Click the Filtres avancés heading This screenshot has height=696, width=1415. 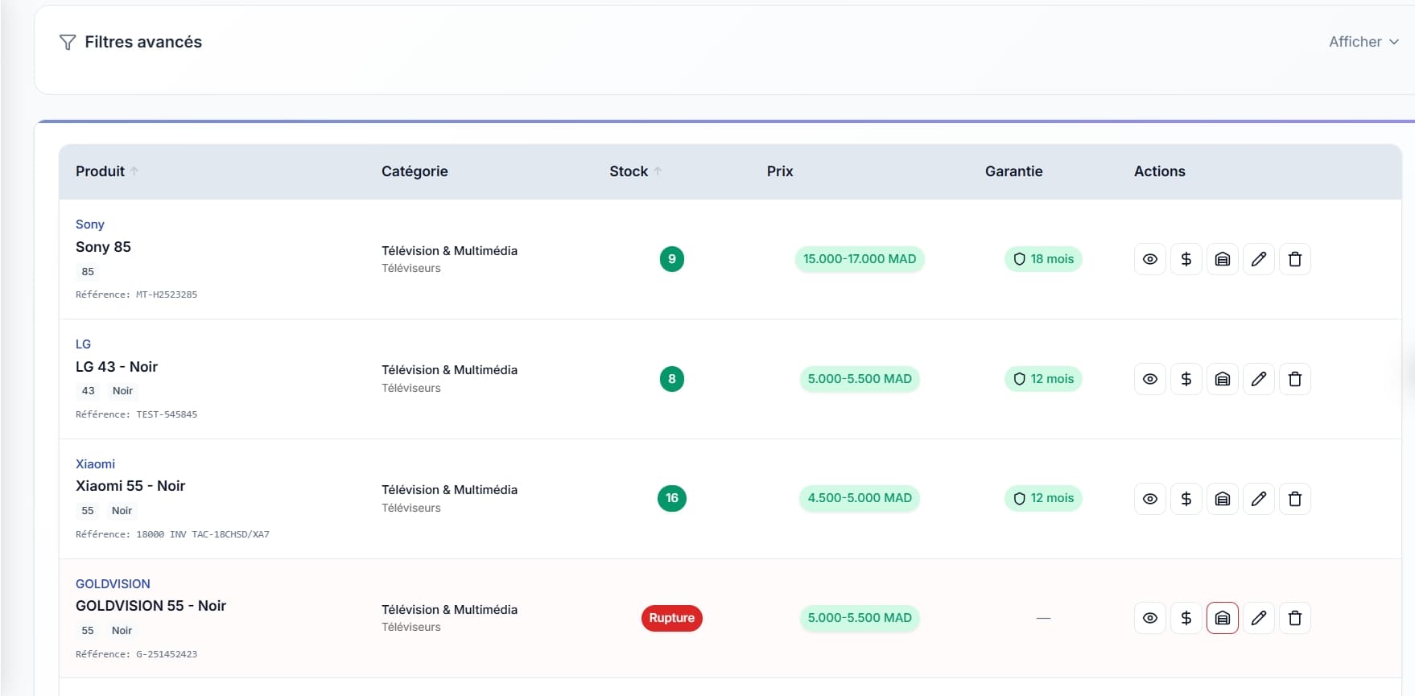143,42
